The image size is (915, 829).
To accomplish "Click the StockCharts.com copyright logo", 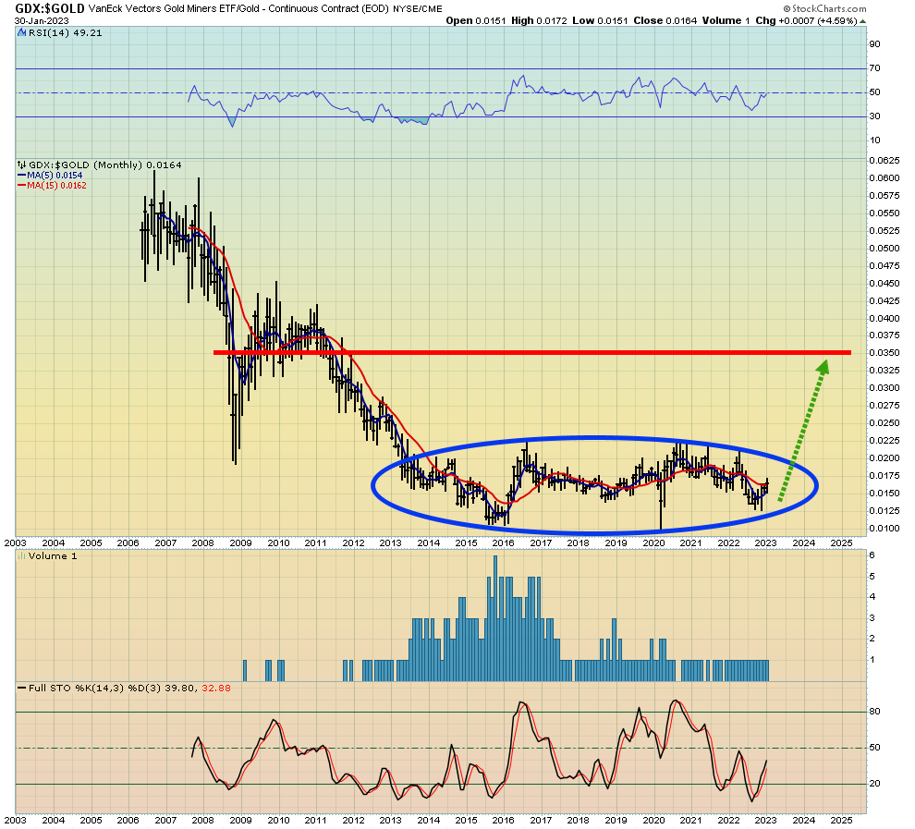I will click(x=824, y=8).
